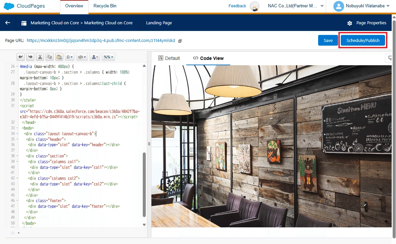Viewport: 396px width, 244px height.
Task: Open the %% AMPscript dropdown
Action: point(108,57)
